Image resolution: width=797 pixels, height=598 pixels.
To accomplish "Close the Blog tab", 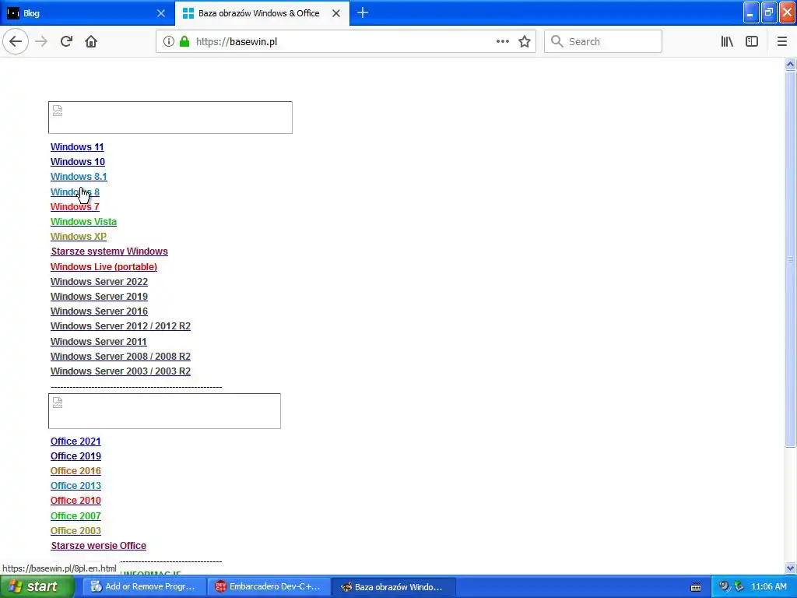I will (161, 13).
